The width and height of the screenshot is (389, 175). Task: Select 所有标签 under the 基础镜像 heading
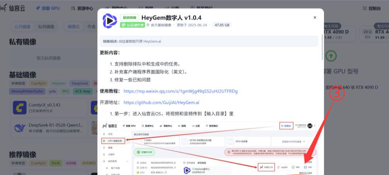[x=18, y=83]
